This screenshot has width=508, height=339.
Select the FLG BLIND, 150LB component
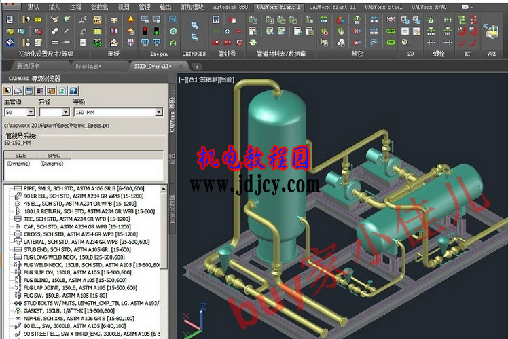pos(71,280)
